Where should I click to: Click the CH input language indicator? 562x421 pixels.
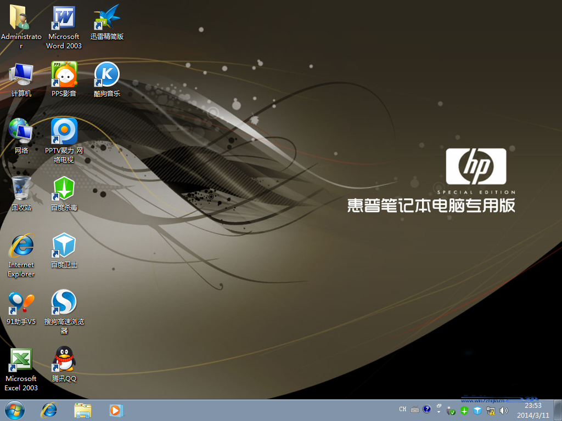(x=403, y=409)
